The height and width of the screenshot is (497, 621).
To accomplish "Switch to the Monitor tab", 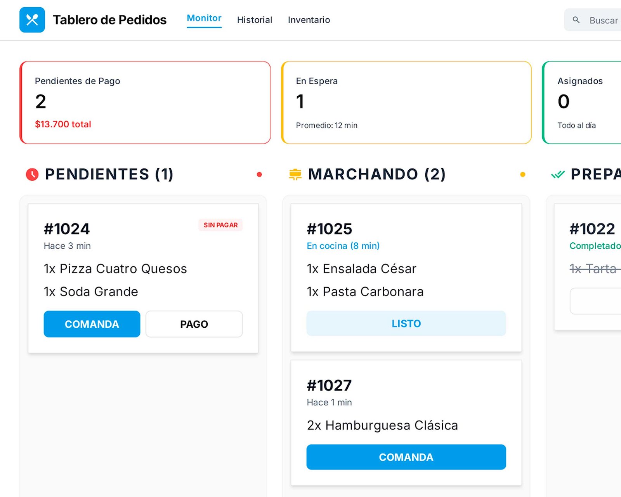I will (204, 18).
